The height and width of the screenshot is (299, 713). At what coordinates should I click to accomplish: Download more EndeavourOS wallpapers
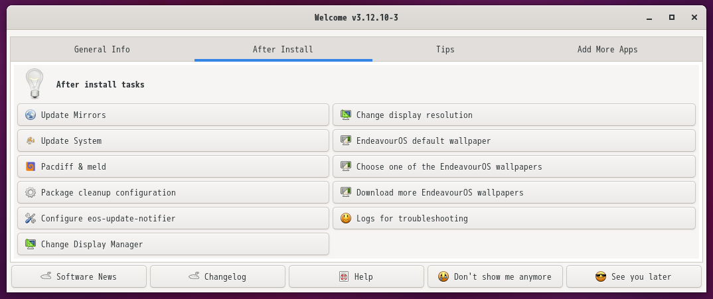point(514,193)
